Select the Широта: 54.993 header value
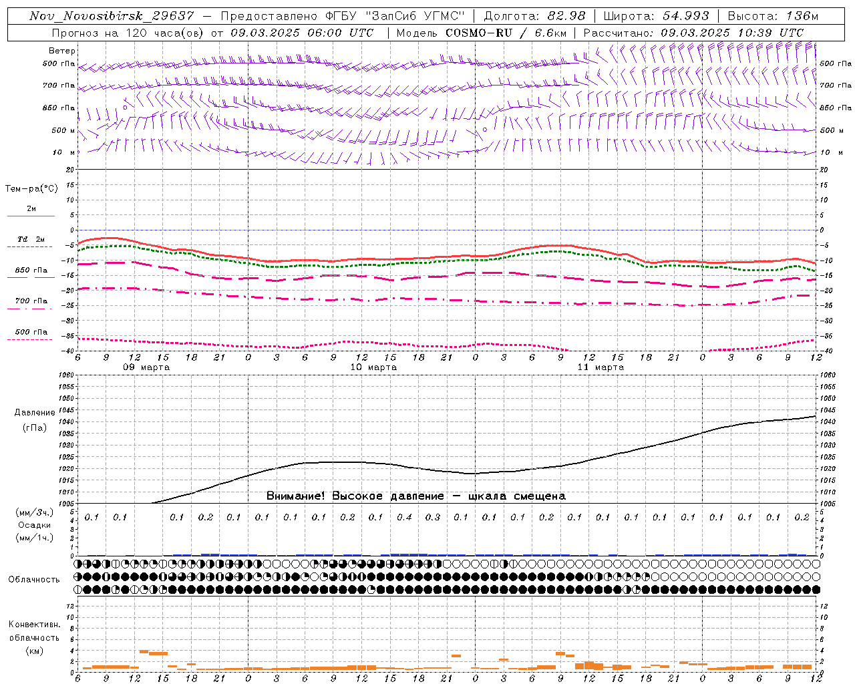Screen dimensions: 855x684 pyautogui.click(x=656, y=16)
